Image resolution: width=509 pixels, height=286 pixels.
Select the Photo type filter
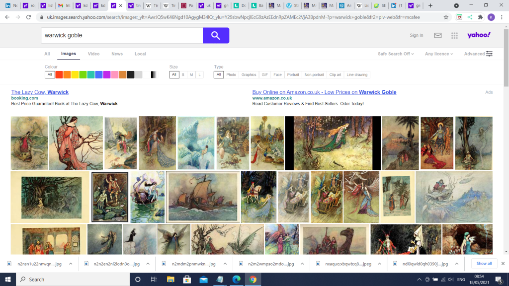[231, 74]
